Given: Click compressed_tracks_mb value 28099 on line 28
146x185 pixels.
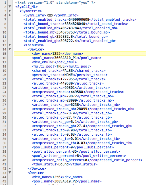Looking at the screenshot, I should 82,109.
